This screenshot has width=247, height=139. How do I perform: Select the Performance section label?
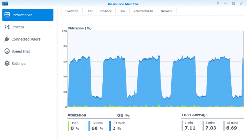(22, 15)
